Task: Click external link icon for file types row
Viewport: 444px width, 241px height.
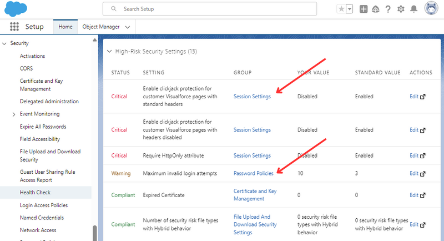Action: 423,225
